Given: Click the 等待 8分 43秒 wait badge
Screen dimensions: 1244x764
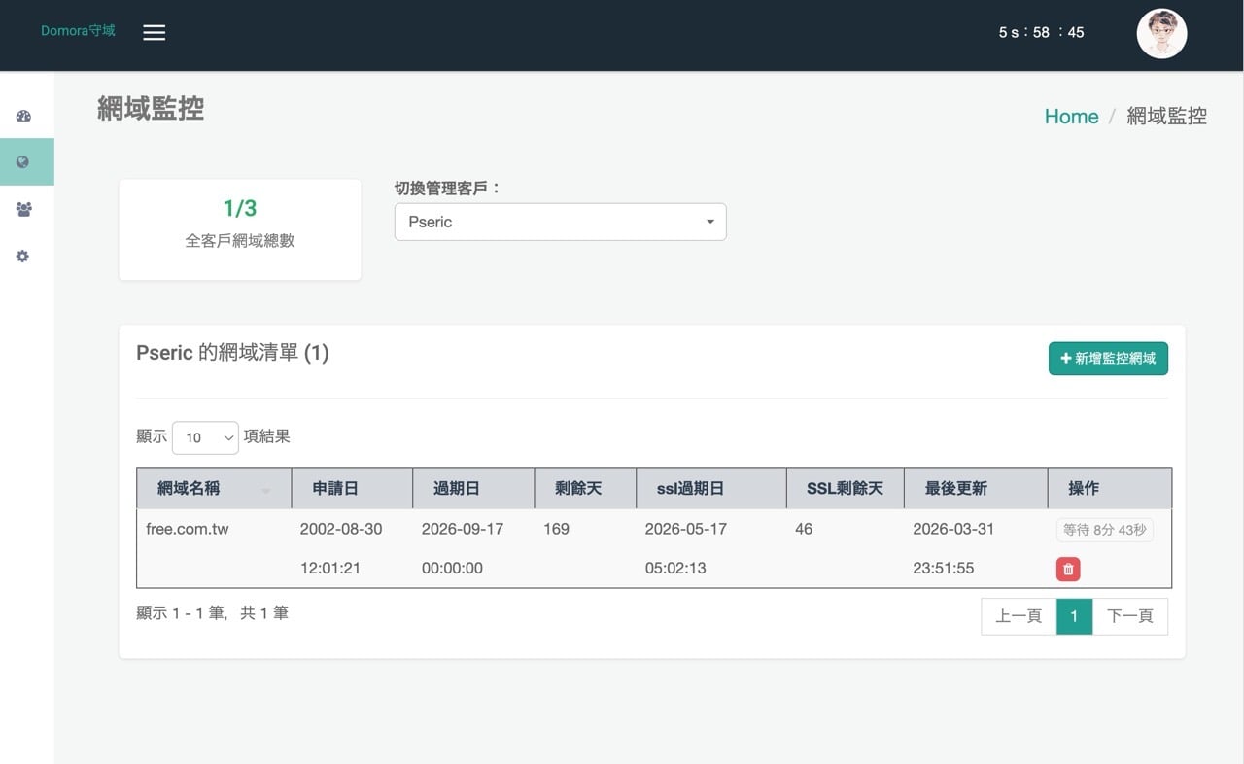Looking at the screenshot, I should (1104, 530).
